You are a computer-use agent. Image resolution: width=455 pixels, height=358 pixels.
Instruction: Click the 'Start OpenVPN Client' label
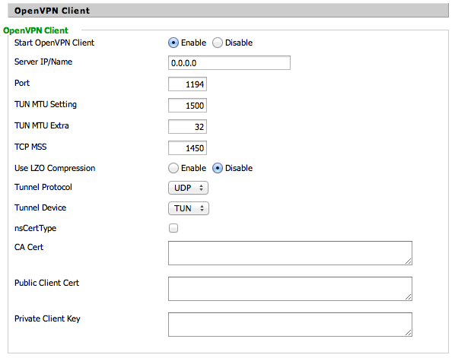point(54,43)
